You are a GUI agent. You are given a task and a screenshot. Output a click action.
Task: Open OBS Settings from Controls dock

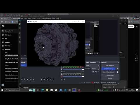coord(110,78)
